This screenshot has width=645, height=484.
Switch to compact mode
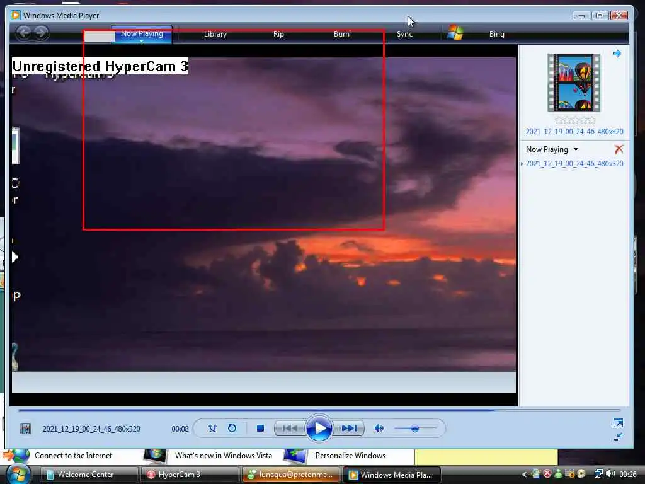click(x=618, y=437)
